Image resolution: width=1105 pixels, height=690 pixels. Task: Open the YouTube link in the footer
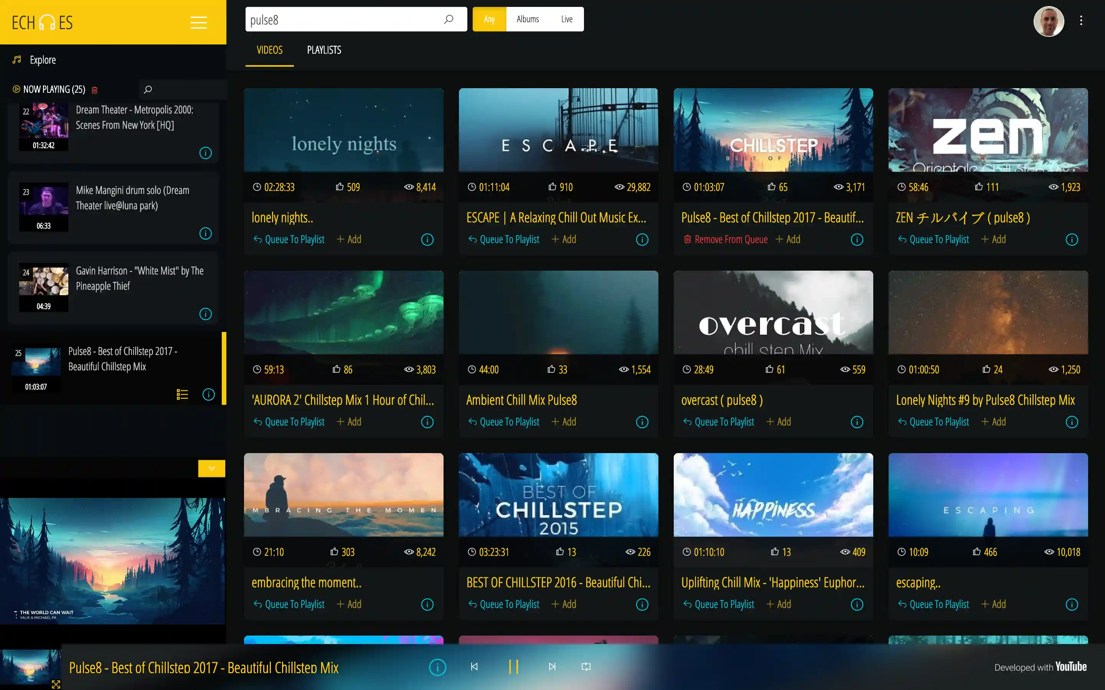pyautogui.click(x=1071, y=667)
